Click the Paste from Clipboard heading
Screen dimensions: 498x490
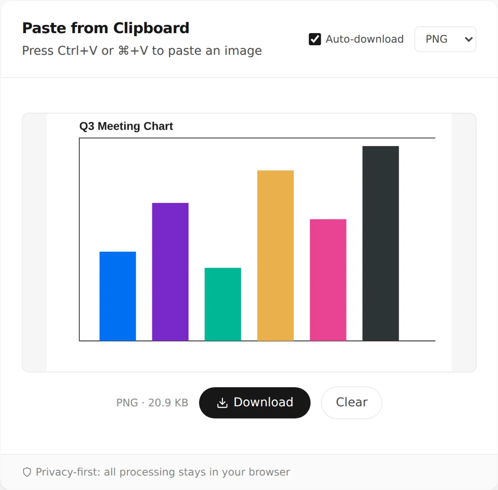[x=106, y=28]
